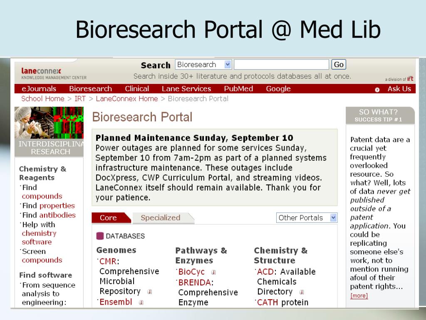Screen dimensions: 426x320
Task: Open the PubMed menu item
Action: click(238, 89)
